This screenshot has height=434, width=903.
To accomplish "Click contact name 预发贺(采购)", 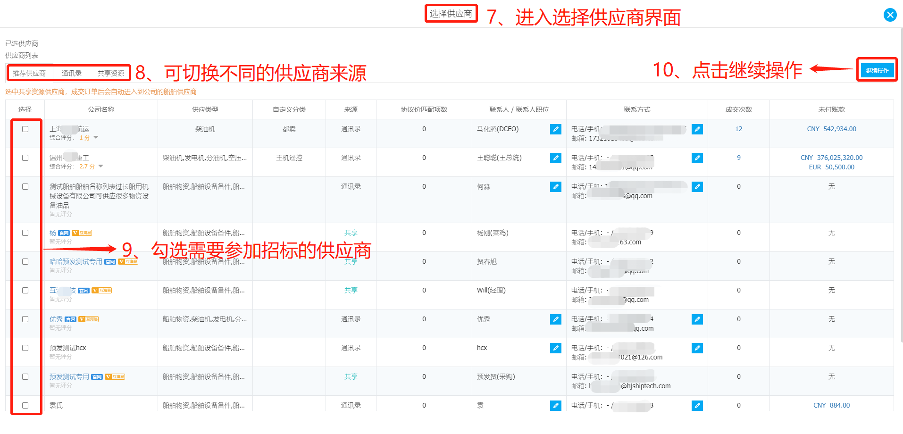I will [x=496, y=377].
